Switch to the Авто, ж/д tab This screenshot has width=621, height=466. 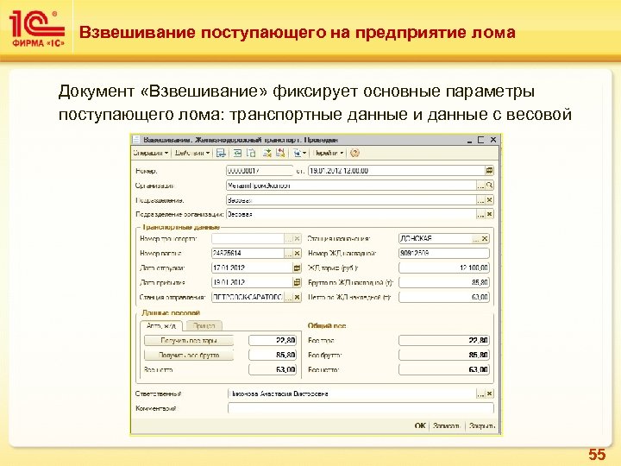(161, 325)
